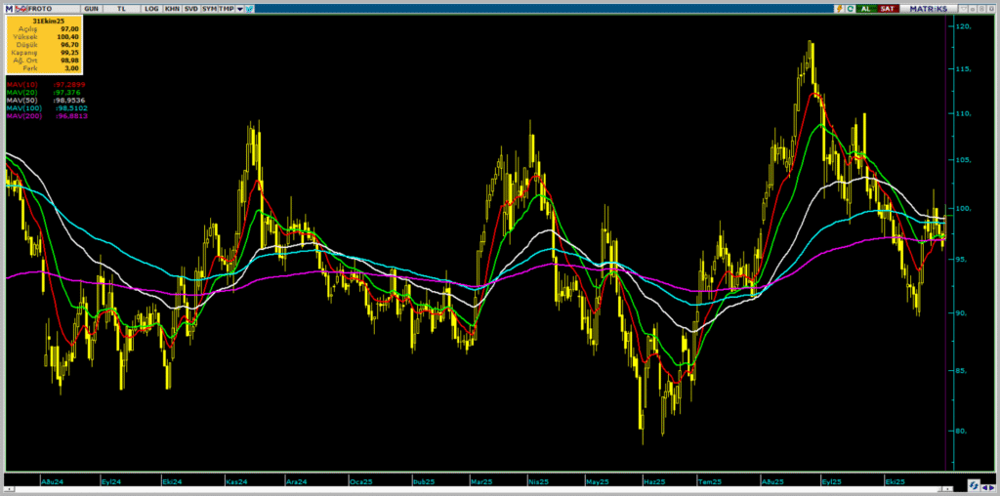Toggle the SVD button
The image size is (1000, 496).
(190, 8)
